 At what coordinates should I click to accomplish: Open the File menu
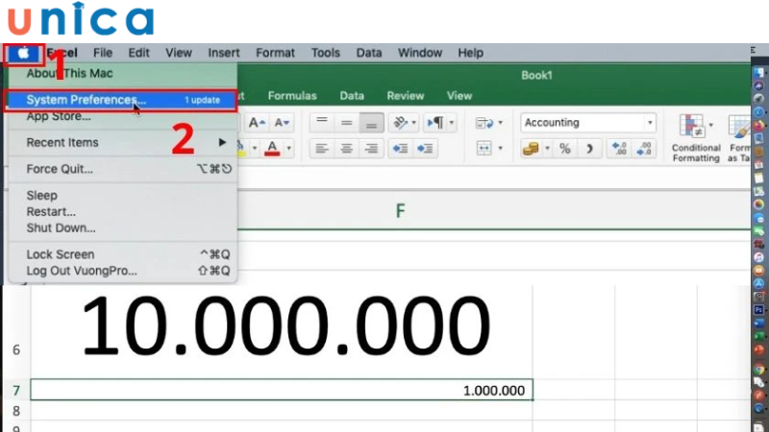pyautogui.click(x=103, y=53)
